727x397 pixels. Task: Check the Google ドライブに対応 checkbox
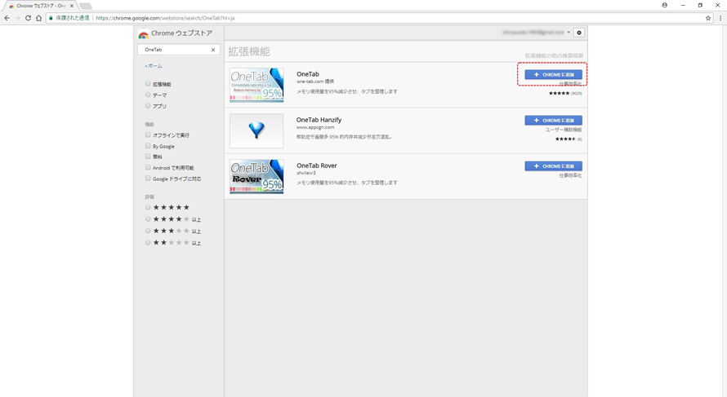click(148, 179)
